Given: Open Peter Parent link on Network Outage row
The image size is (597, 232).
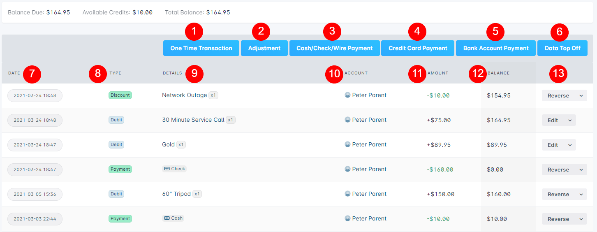Looking at the screenshot, I should [x=369, y=95].
